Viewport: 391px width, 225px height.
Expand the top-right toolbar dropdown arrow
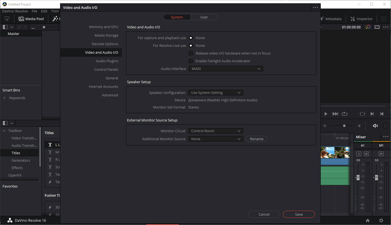pos(384,19)
